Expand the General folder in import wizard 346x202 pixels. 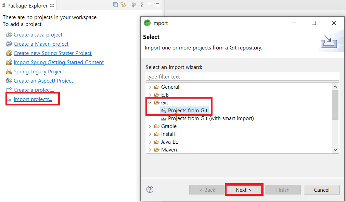point(150,87)
